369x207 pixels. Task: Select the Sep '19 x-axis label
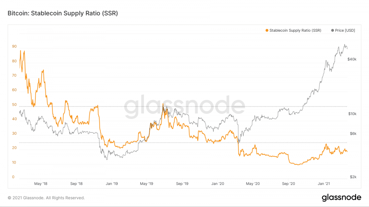point(182,183)
